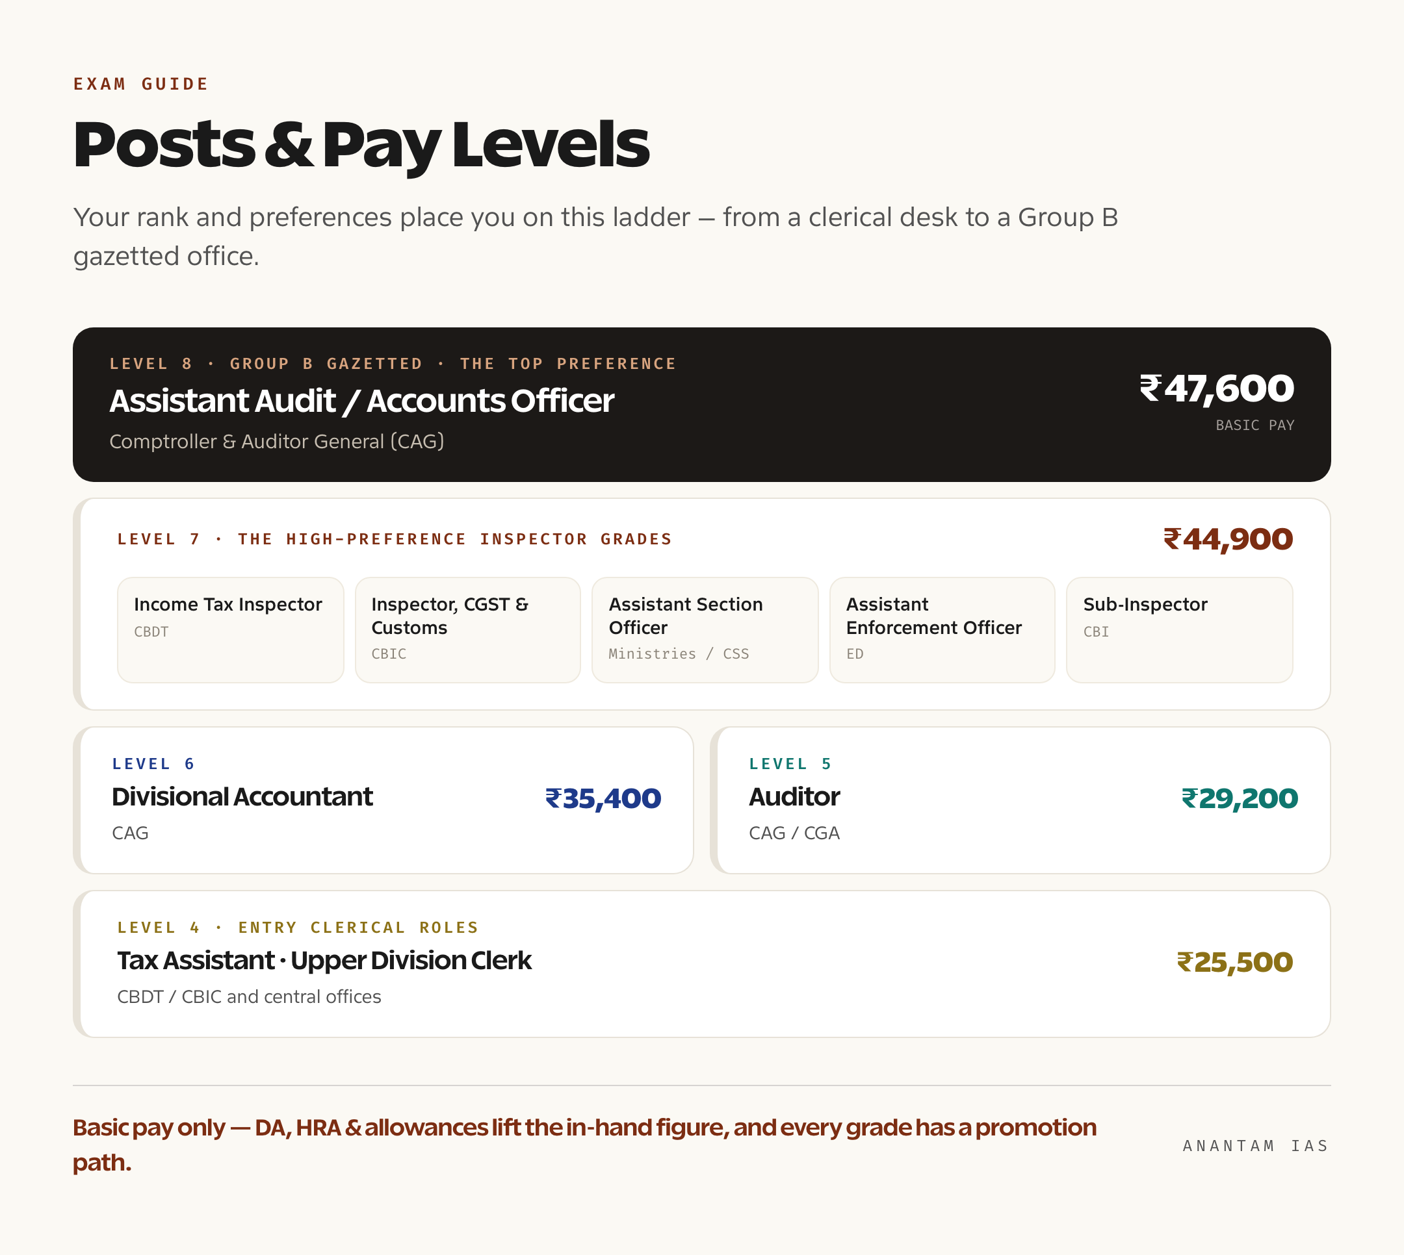Click the Sub-Inspector CBI card
Image resolution: width=1404 pixels, height=1255 pixels.
point(1180,629)
